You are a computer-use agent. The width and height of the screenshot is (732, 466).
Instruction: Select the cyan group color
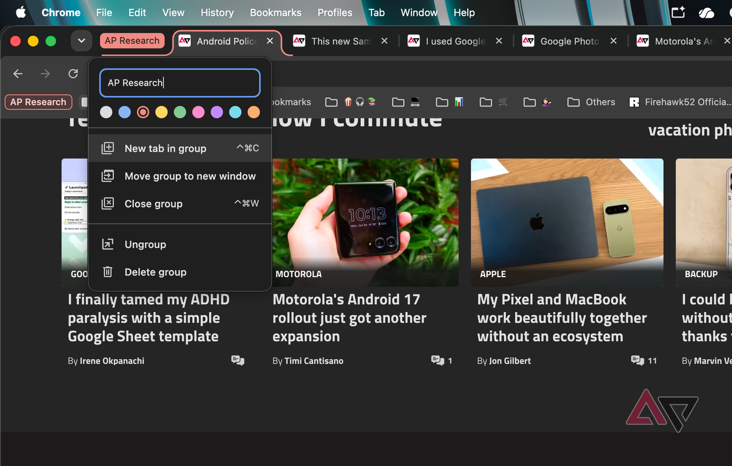[x=235, y=112]
